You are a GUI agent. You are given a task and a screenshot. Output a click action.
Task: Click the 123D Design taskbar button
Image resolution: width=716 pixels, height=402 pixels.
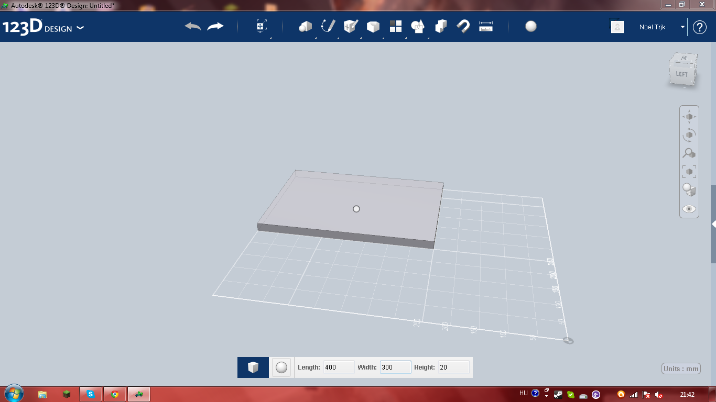click(x=139, y=394)
